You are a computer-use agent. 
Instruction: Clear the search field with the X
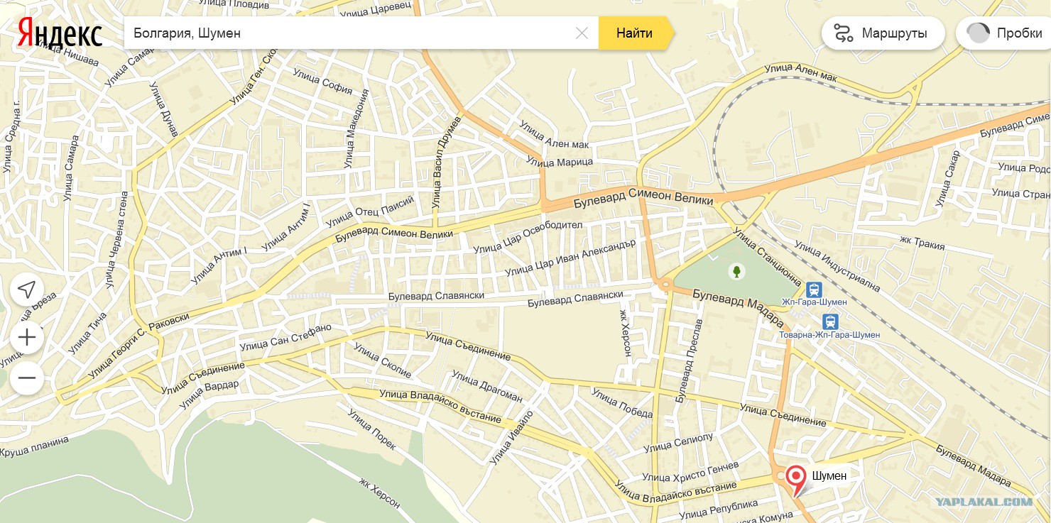[x=582, y=33]
